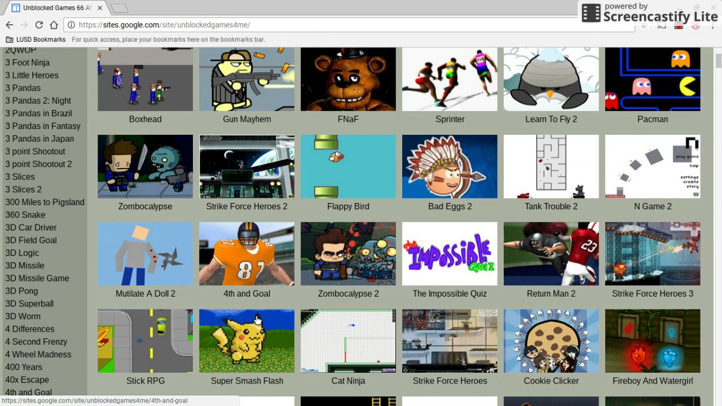The height and width of the screenshot is (406, 722).
Task: Open a new tab with the tab button
Action: pyautogui.click(x=119, y=8)
